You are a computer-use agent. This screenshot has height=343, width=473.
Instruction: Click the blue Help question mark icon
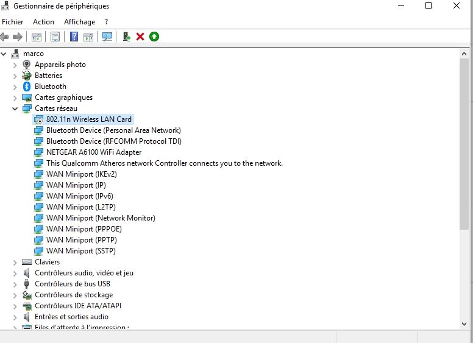pos(74,37)
